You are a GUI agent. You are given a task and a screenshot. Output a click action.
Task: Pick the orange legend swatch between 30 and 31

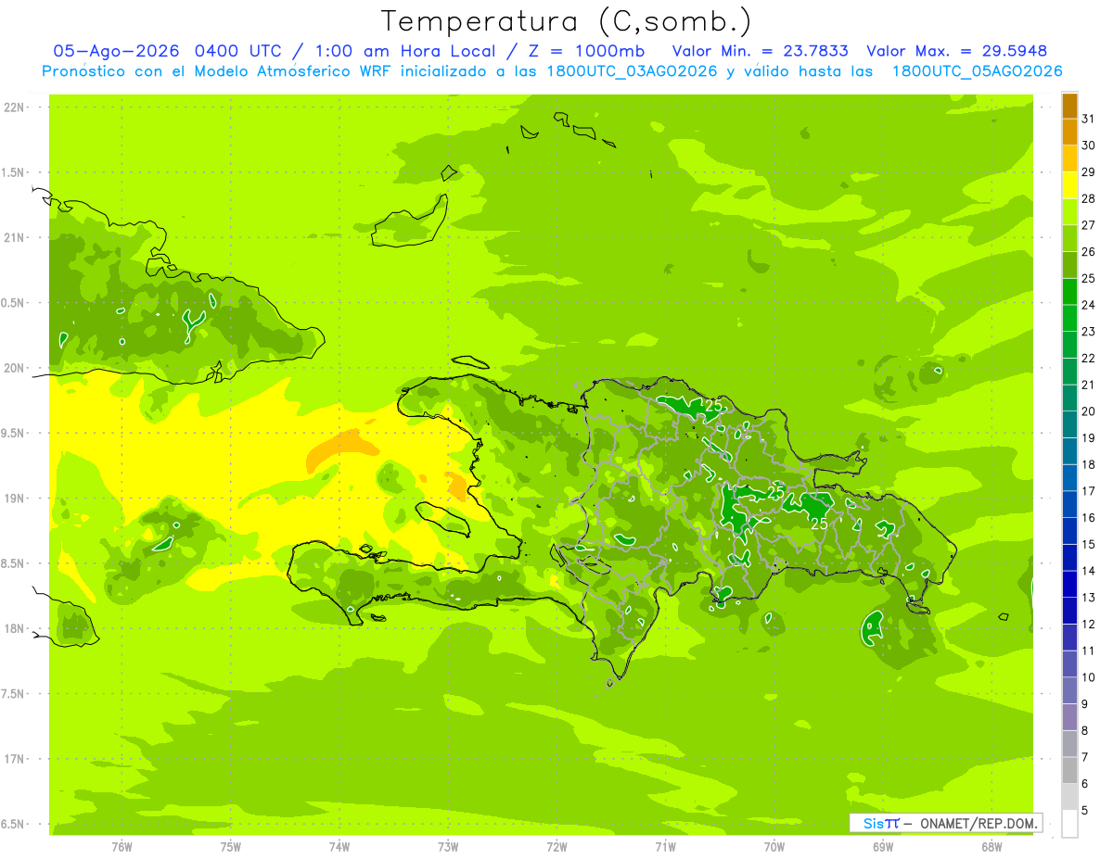(1069, 132)
